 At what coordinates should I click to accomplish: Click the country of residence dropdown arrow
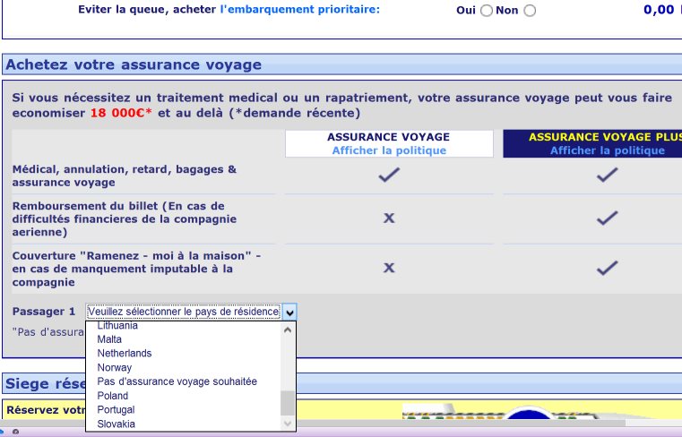[x=289, y=312]
